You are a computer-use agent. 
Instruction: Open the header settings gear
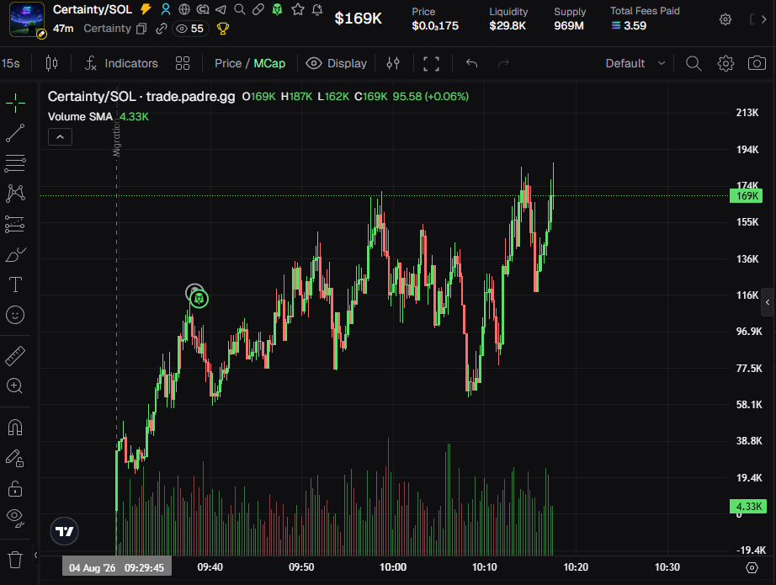click(725, 19)
